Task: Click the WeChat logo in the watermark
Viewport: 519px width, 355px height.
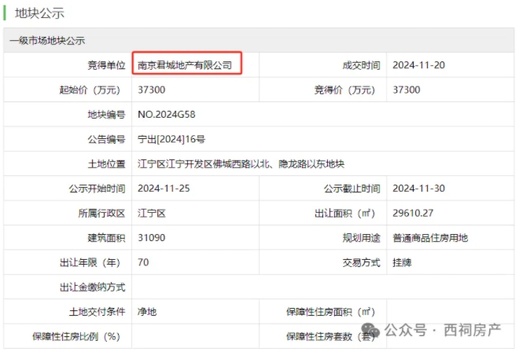Action: pyautogui.click(x=372, y=330)
